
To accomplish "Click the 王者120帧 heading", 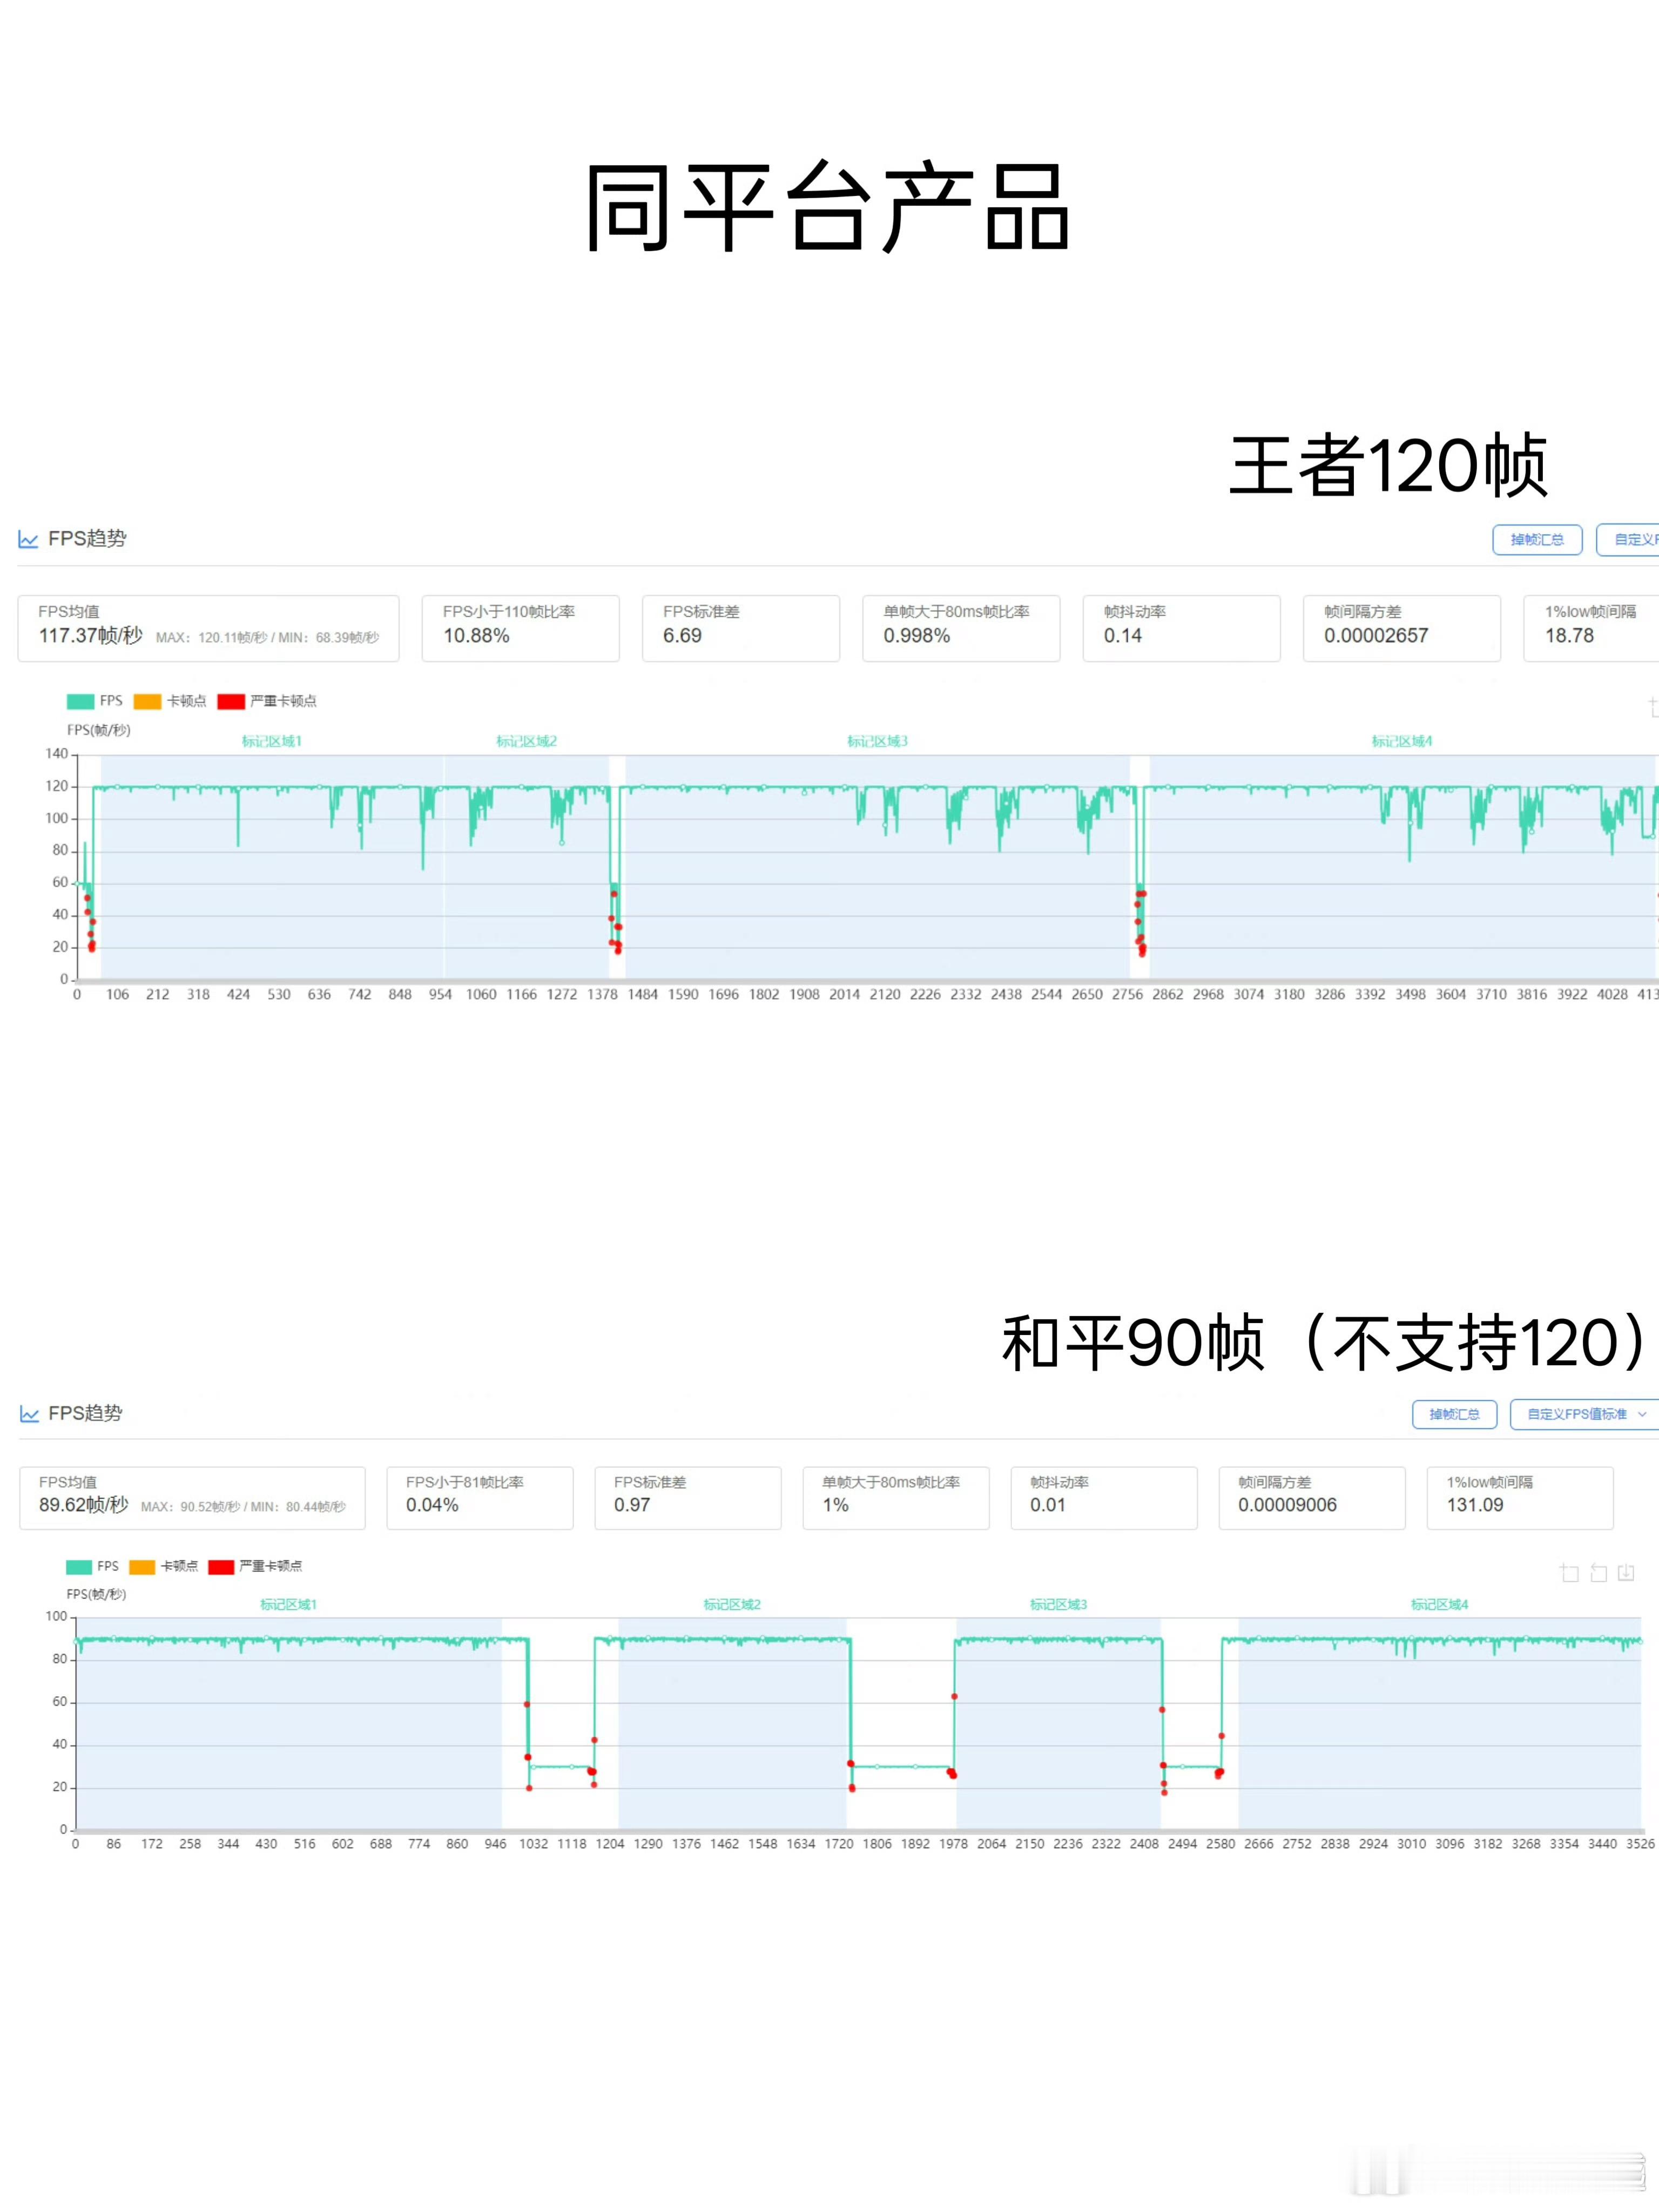I will (x=1388, y=465).
